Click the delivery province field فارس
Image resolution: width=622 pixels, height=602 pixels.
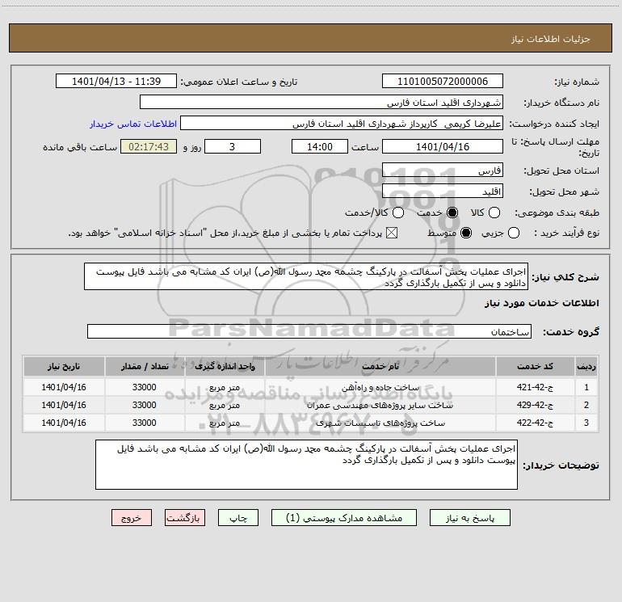click(x=443, y=170)
